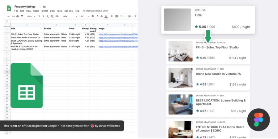Select the 'Subtitle' header cell

click(x=56, y=30)
